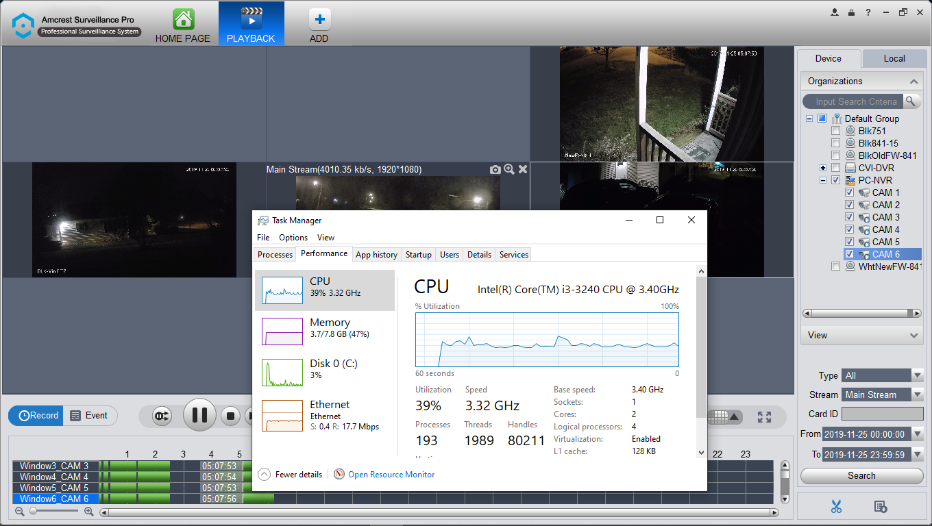Take a snapshot of the Main Stream window

(495, 169)
